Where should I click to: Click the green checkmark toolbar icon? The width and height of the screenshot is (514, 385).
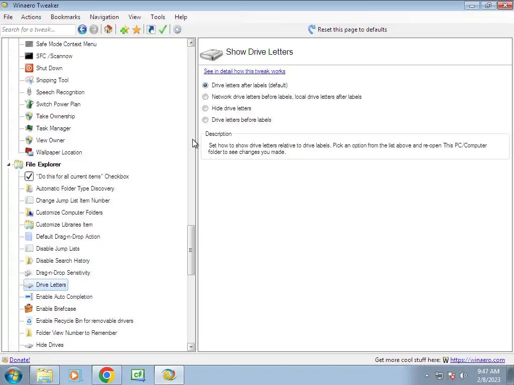(163, 30)
